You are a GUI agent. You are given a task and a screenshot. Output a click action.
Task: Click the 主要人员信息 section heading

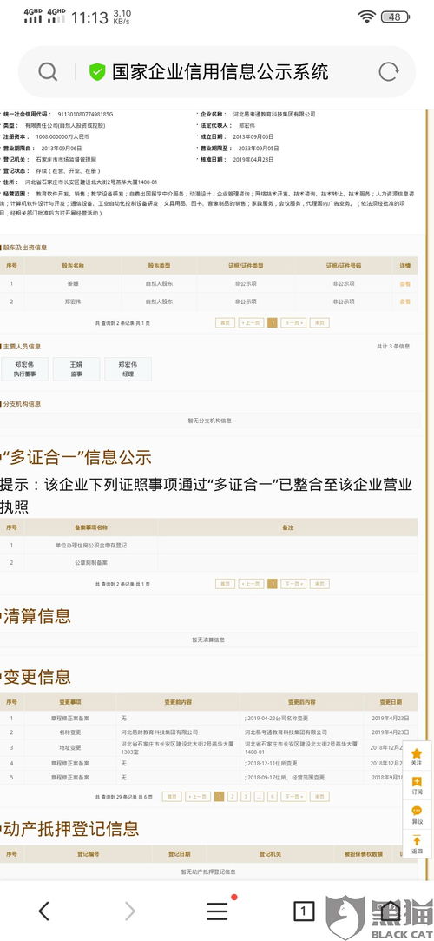(x=22, y=347)
